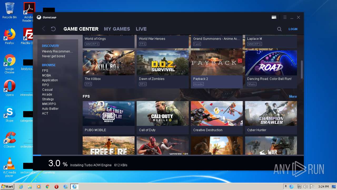Open VLC media player desktop icon
The image size is (337, 190).
point(9,167)
